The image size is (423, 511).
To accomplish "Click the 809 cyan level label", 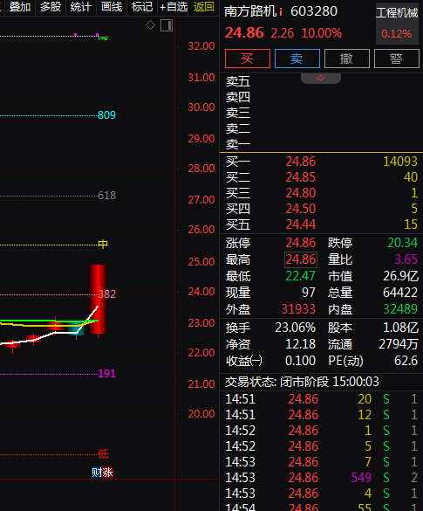I will [106, 115].
